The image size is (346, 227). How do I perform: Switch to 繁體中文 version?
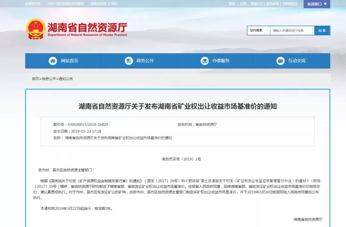coord(257,4)
